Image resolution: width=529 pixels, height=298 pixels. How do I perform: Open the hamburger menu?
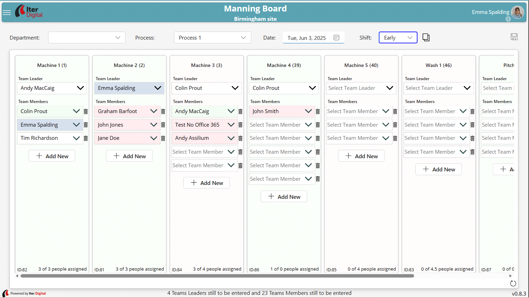pos(7,12)
